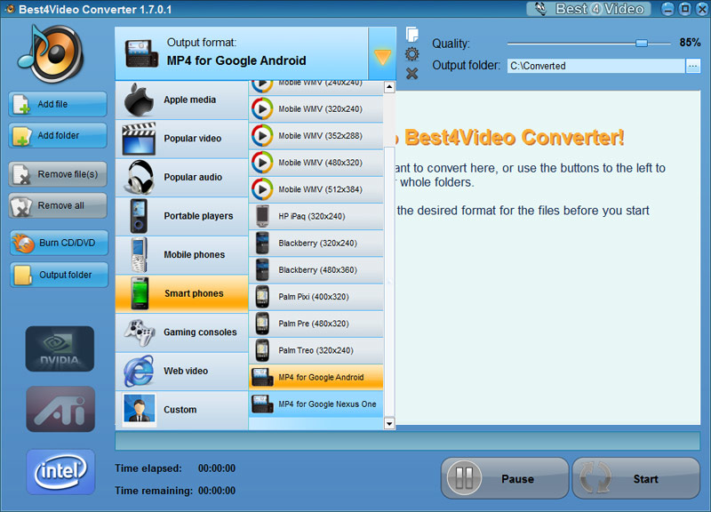
Task: Click the Time elapsed 00:00:00 value
Action: [217, 468]
